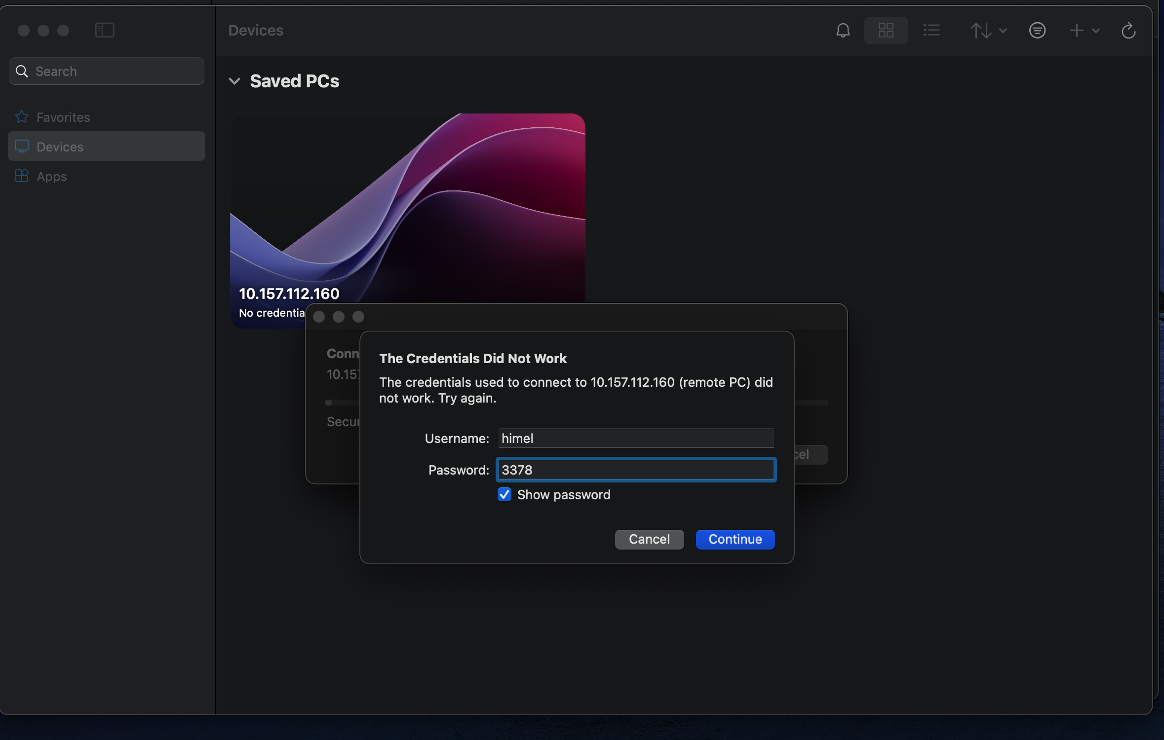This screenshot has height=740, width=1164.
Task: Collapse the Saved PCs section
Action: click(234, 81)
